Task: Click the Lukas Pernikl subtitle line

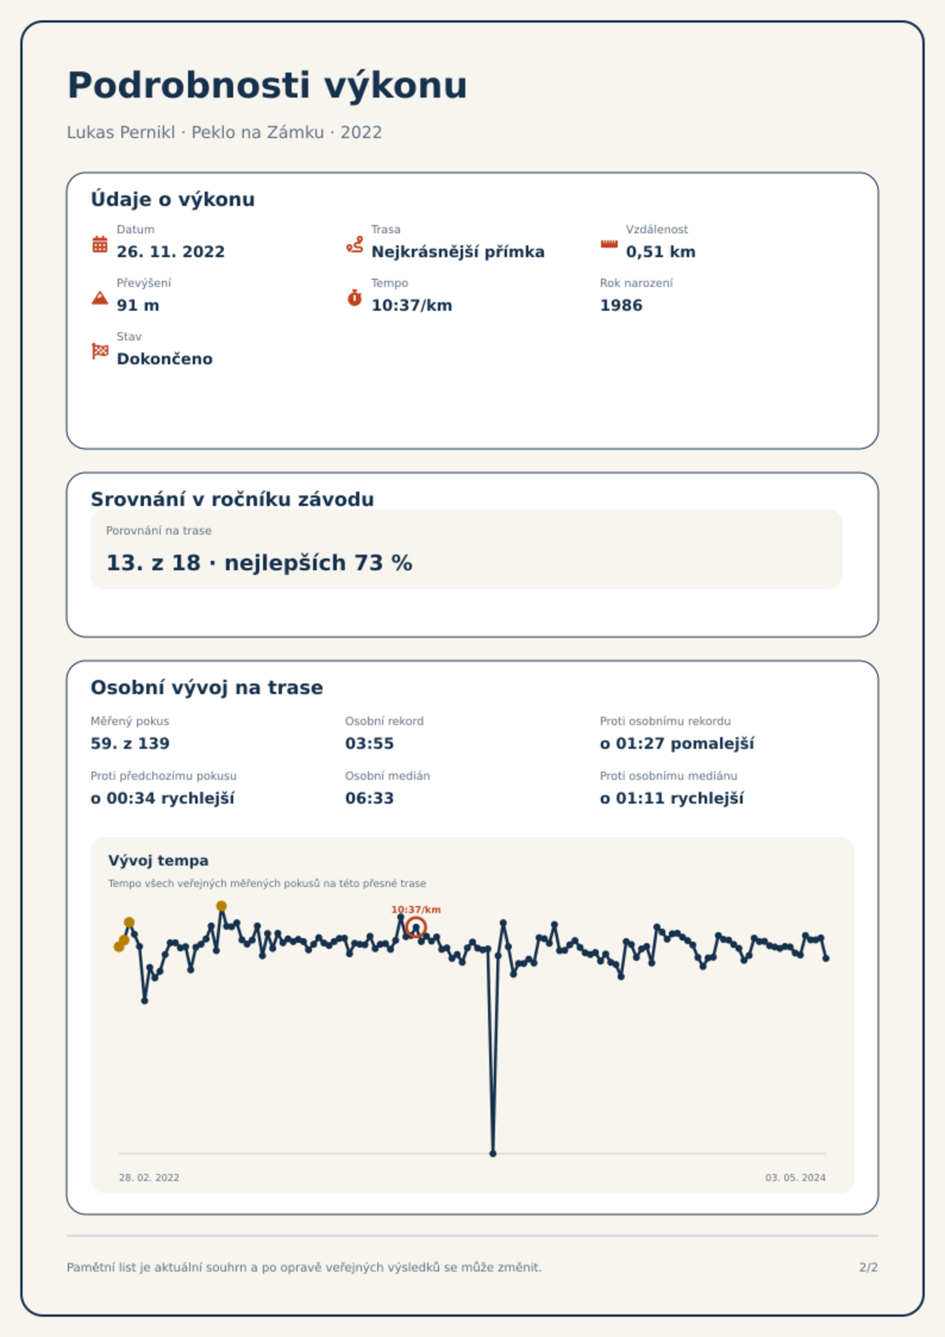Action: 224,132
